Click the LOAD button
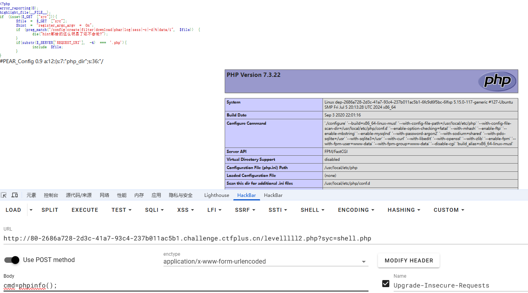528x293 pixels. pos(13,210)
